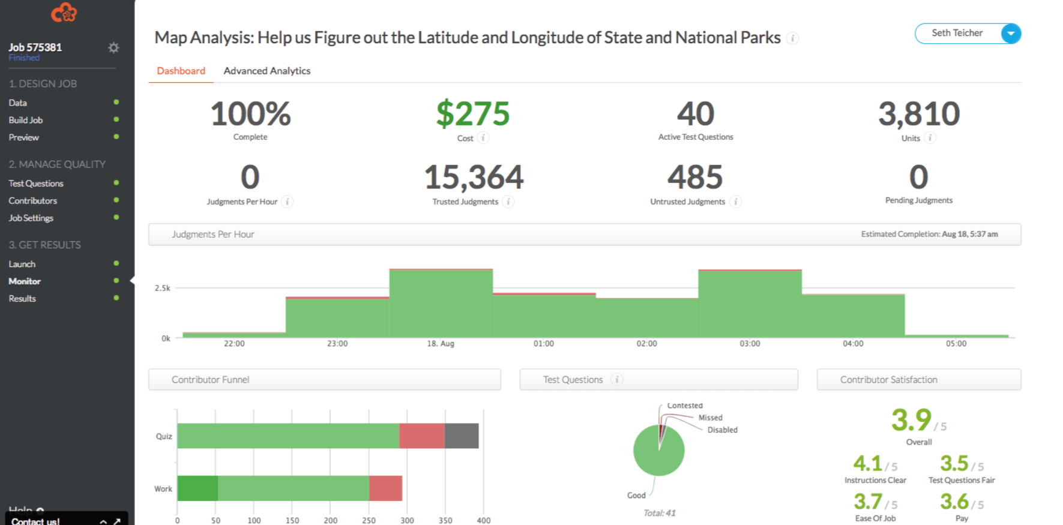
Task: Click the info icon next to job title
Action: [x=793, y=38]
